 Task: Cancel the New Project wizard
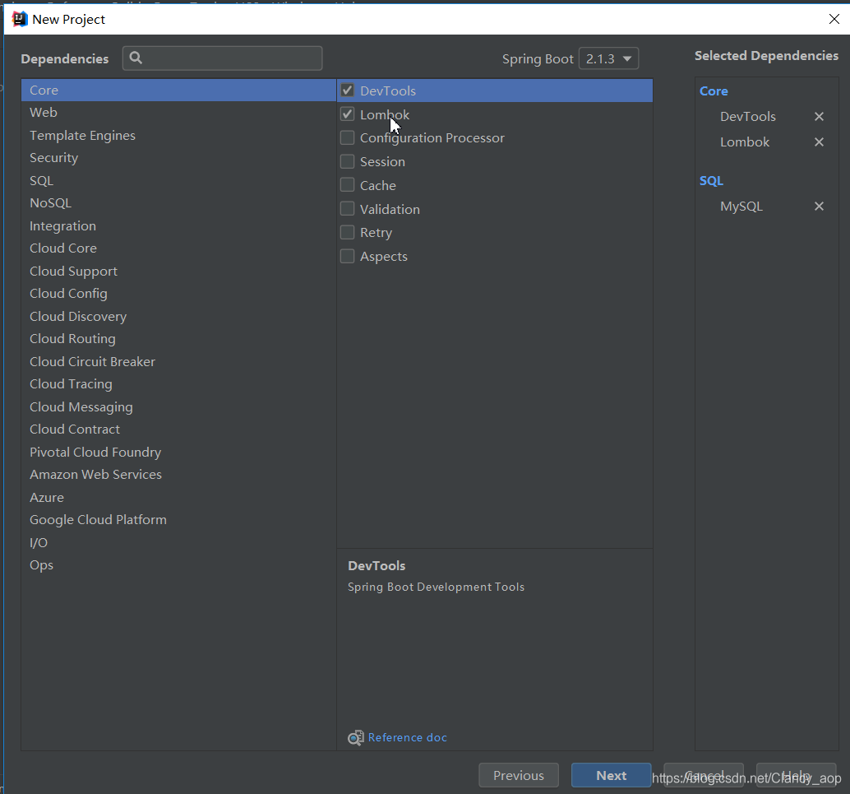pos(704,776)
